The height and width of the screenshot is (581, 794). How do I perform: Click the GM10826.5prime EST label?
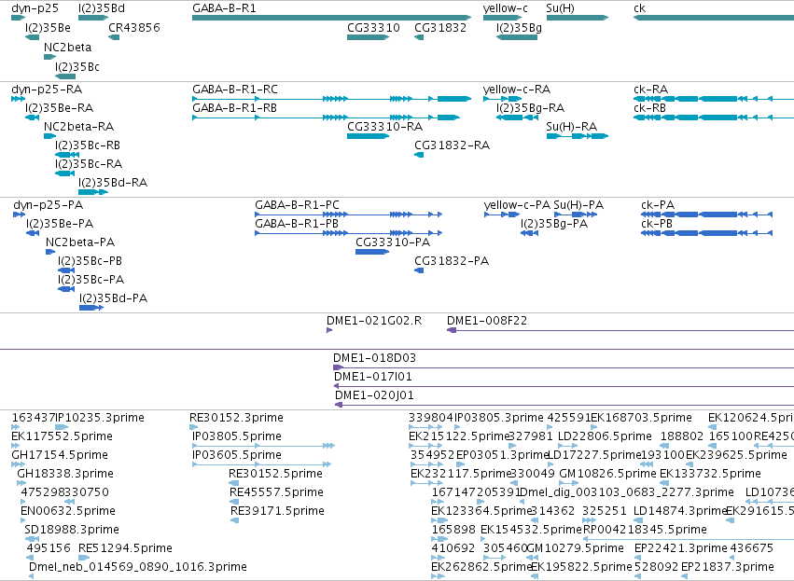point(607,474)
